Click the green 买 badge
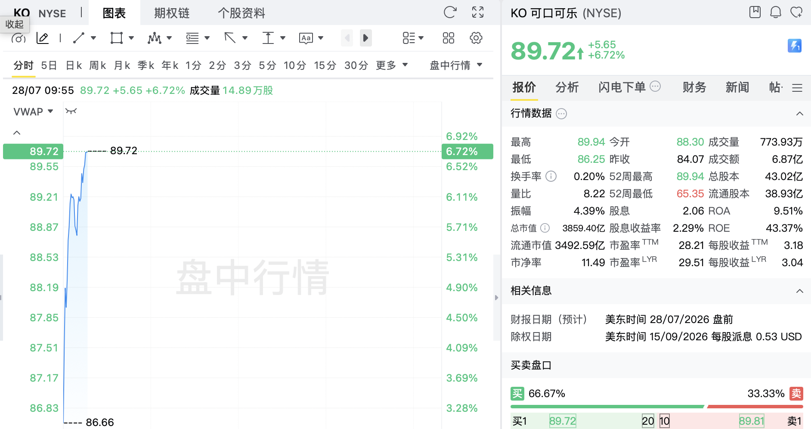811x429 pixels. tap(517, 393)
